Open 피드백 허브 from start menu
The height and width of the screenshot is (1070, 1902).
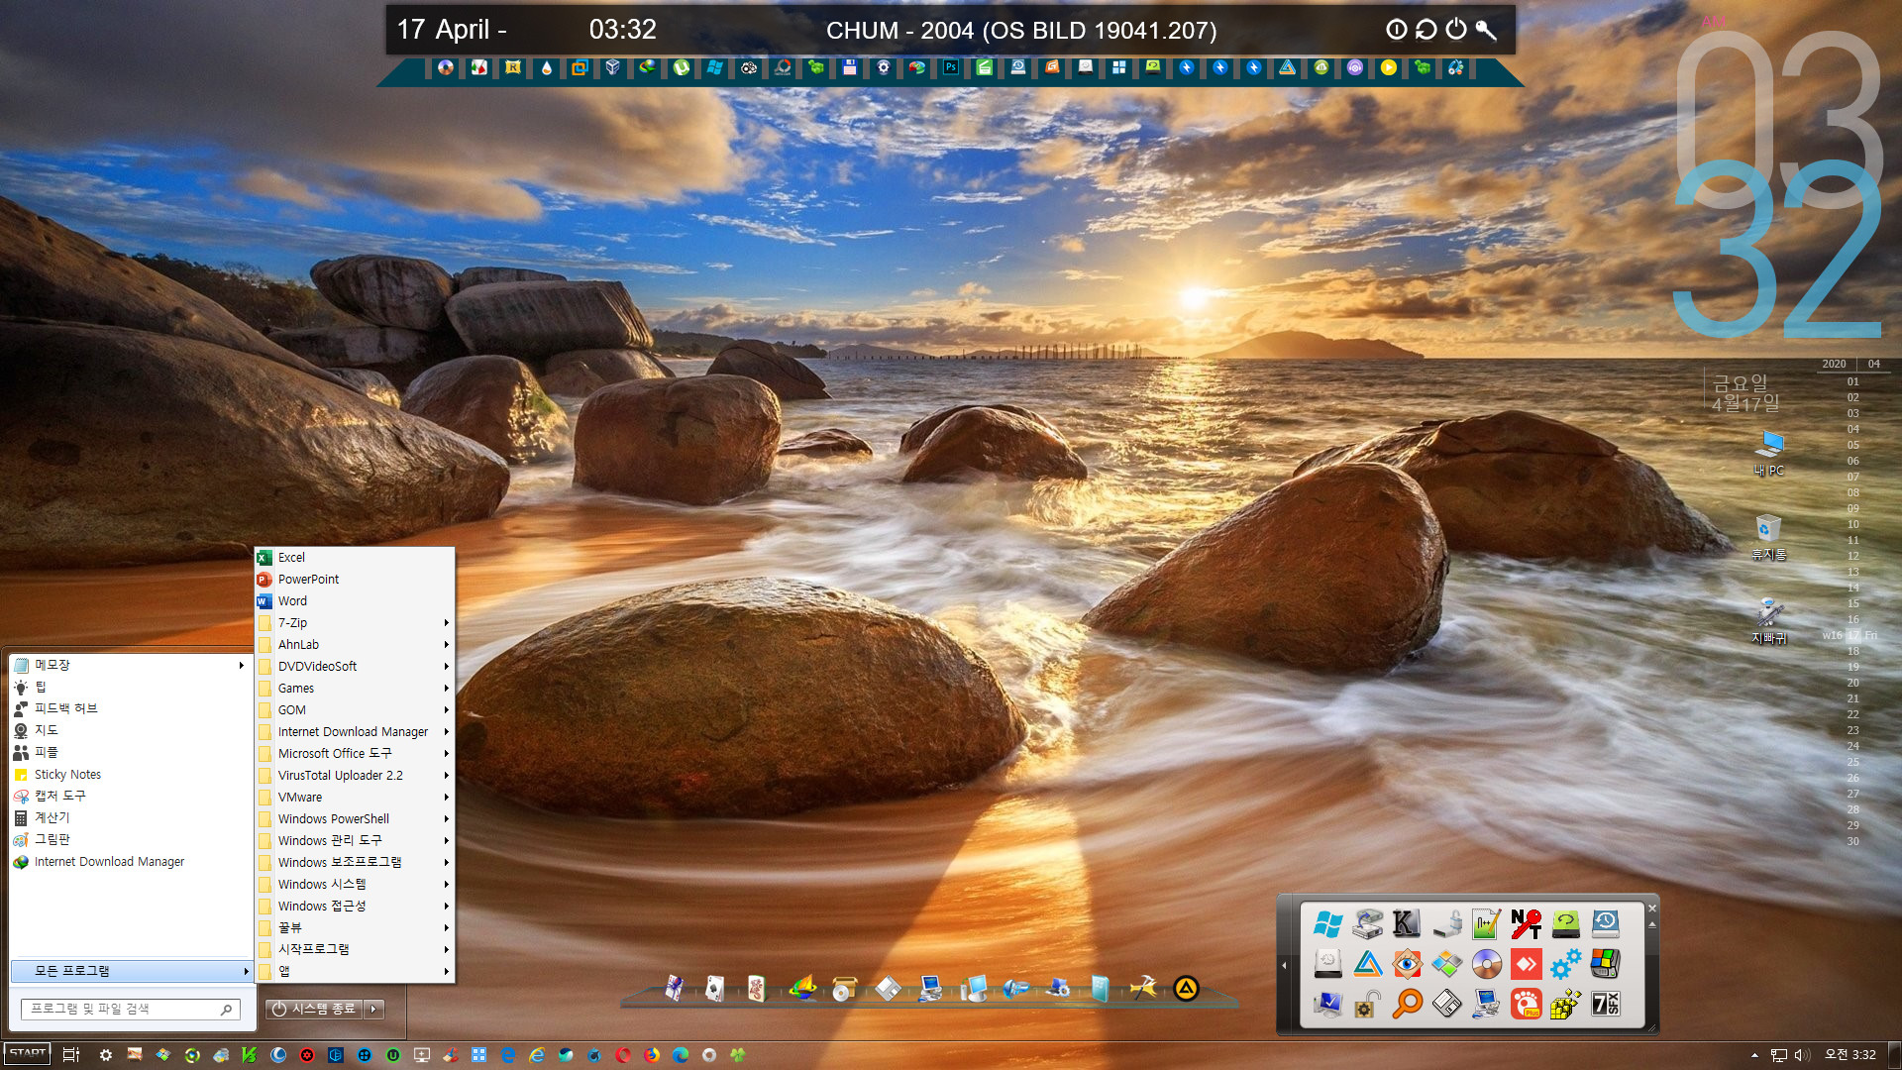(130, 709)
